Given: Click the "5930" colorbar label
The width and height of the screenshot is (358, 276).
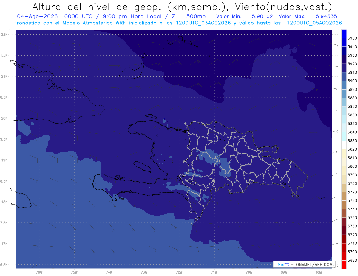Looking at the screenshot, I should pos(352,55).
